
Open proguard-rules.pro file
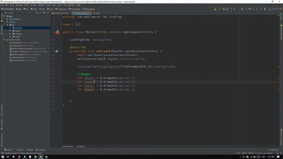(x=28, y=52)
